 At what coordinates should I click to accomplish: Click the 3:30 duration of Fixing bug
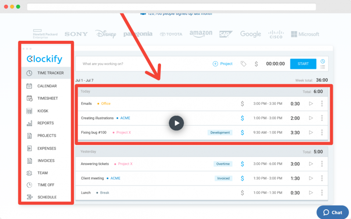tap(295, 133)
